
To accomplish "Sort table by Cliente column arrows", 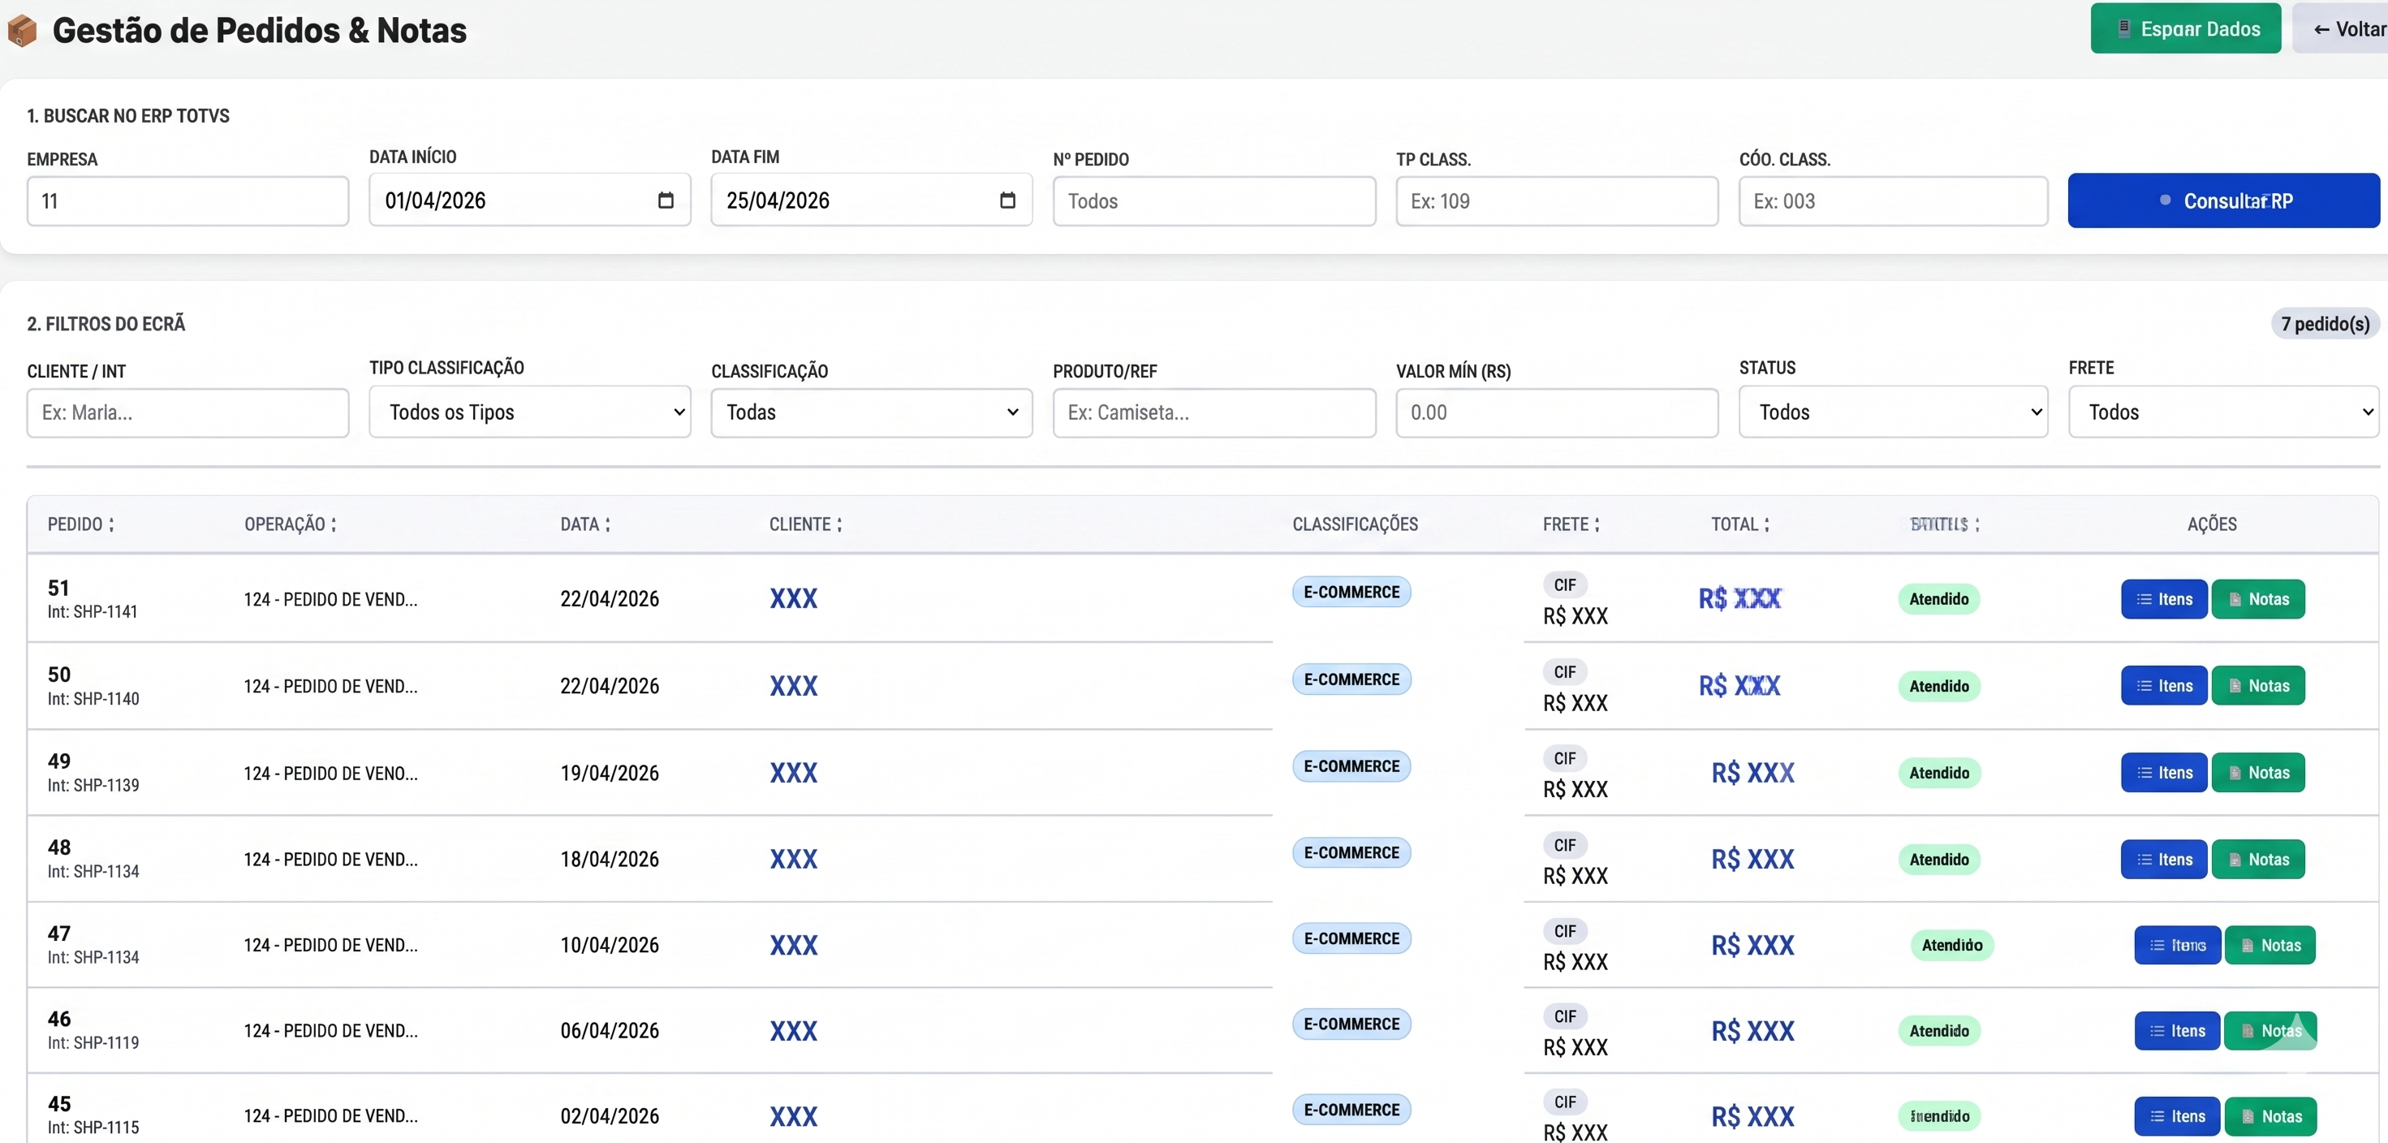I will [840, 524].
